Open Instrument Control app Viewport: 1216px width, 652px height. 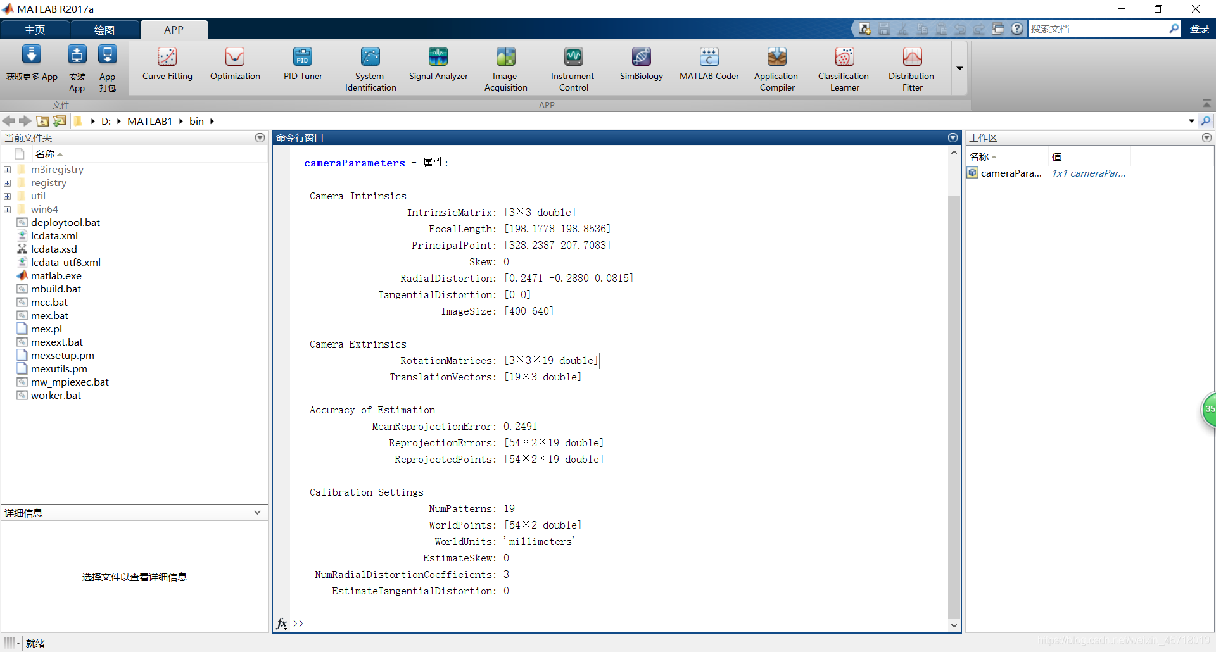coord(573,69)
